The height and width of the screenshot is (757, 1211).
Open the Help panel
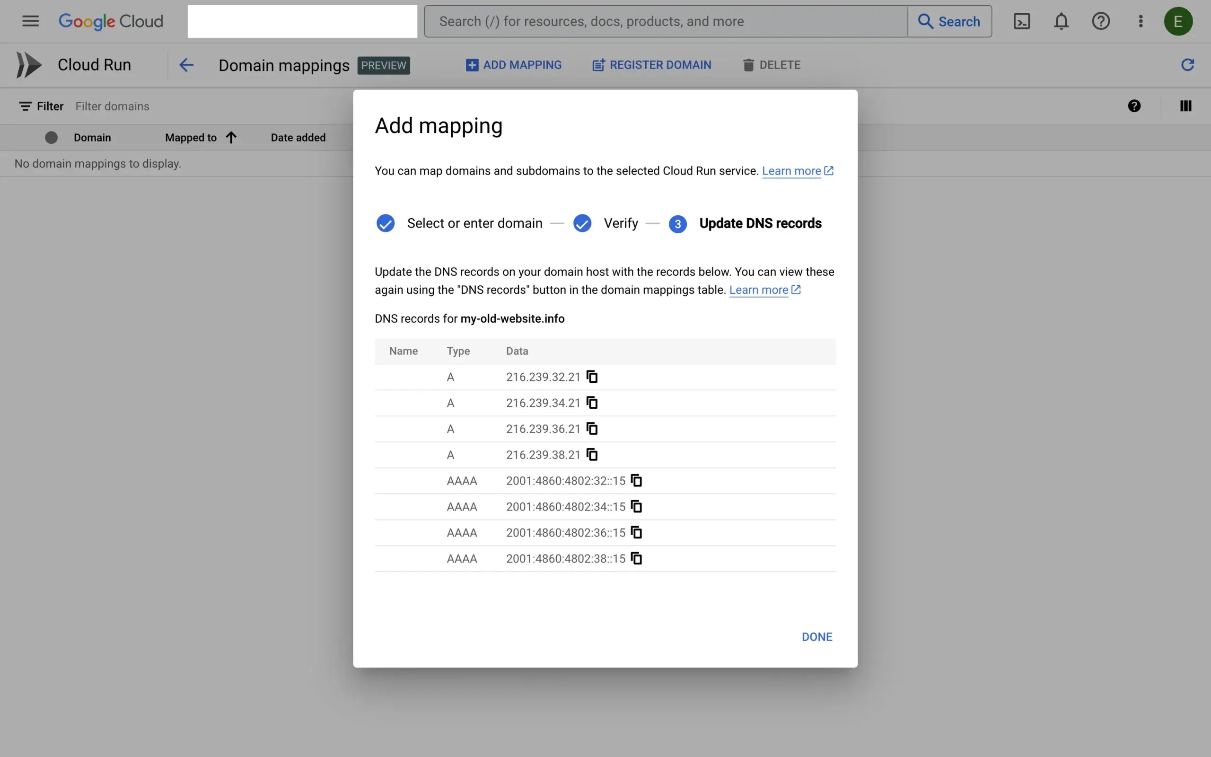1101,21
